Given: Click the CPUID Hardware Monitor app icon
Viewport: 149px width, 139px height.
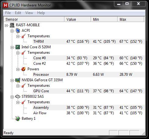Looking at the screenshot, I should pyautogui.click(x=5, y=5).
